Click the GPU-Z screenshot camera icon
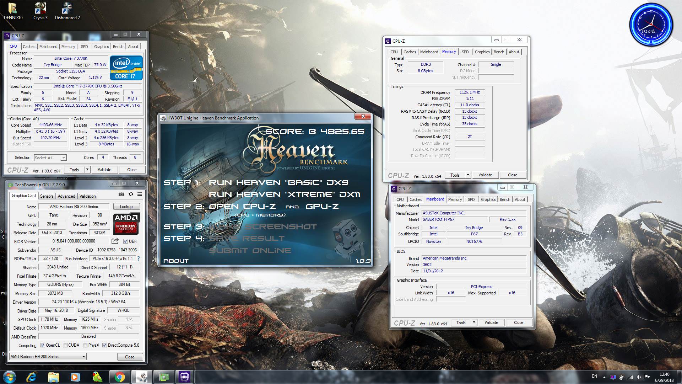Screen dimensions: 682x384 click(x=121, y=194)
